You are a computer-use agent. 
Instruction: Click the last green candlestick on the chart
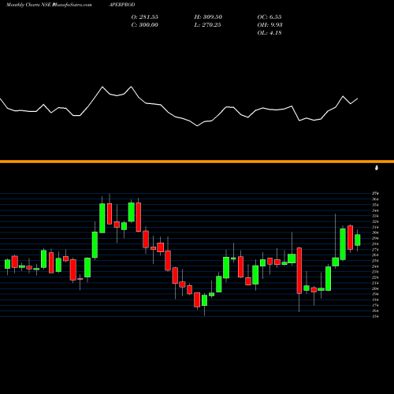tap(357, 240)
